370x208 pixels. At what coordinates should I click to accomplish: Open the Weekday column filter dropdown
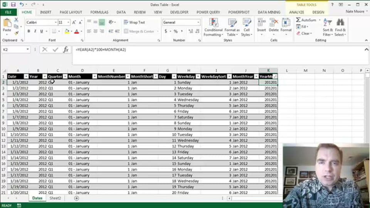click(x=198, y=76)
